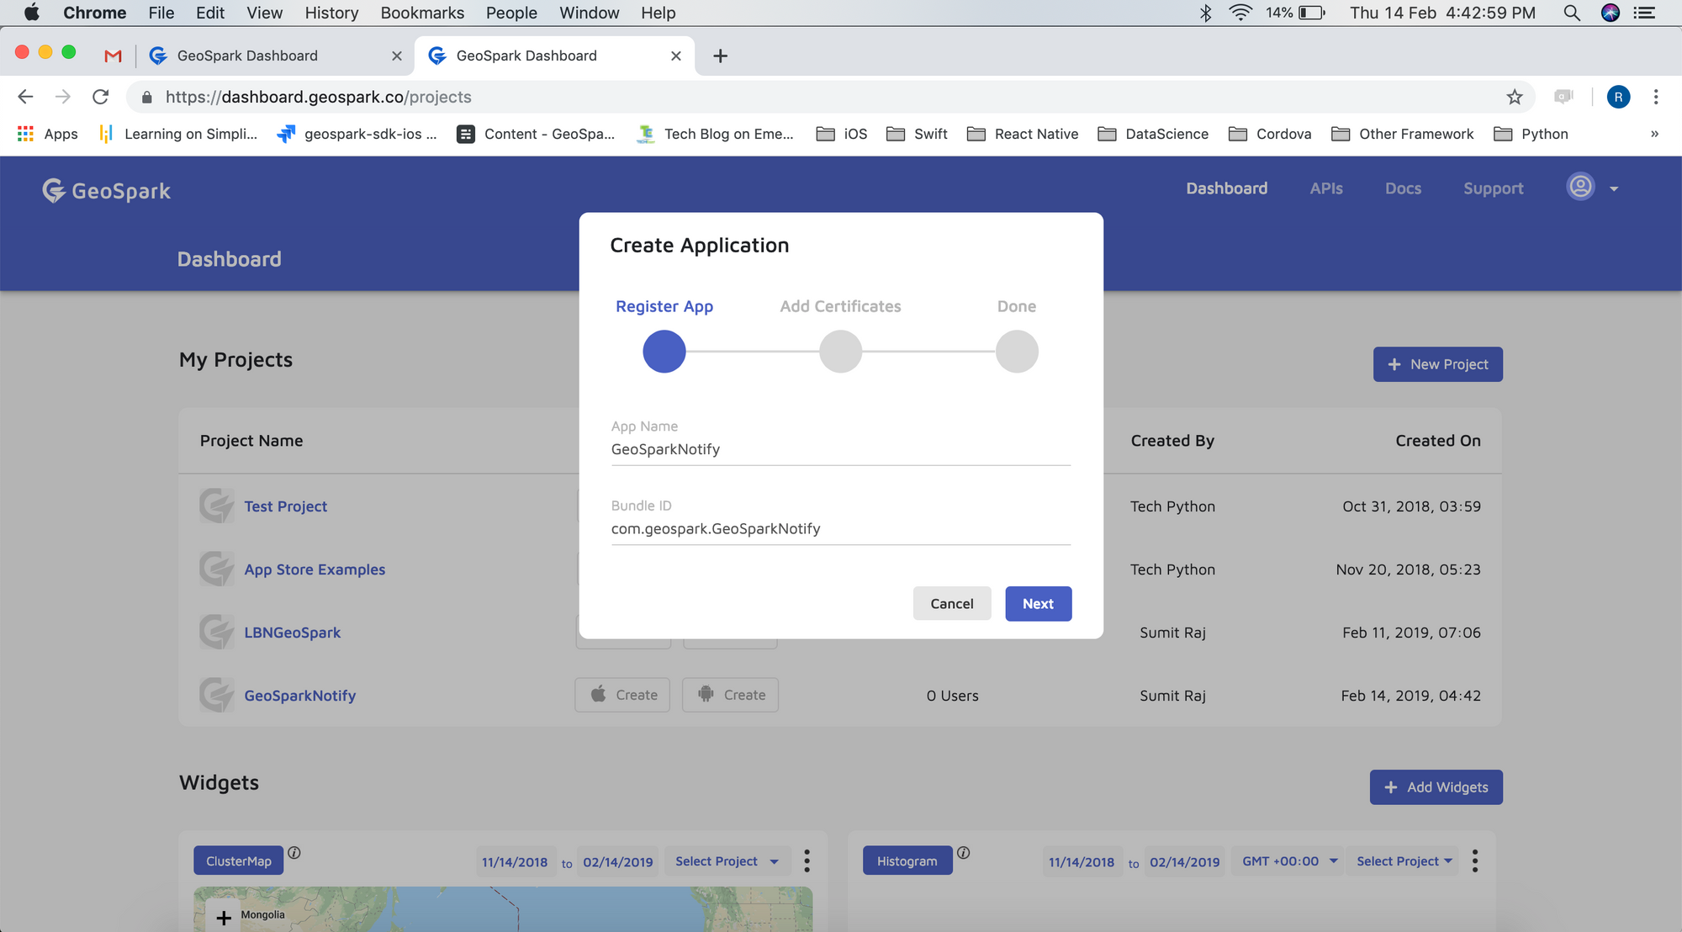Edit the App Name field
The width and height of the screenshot is (1682, 932).
[x=840, y=449]
